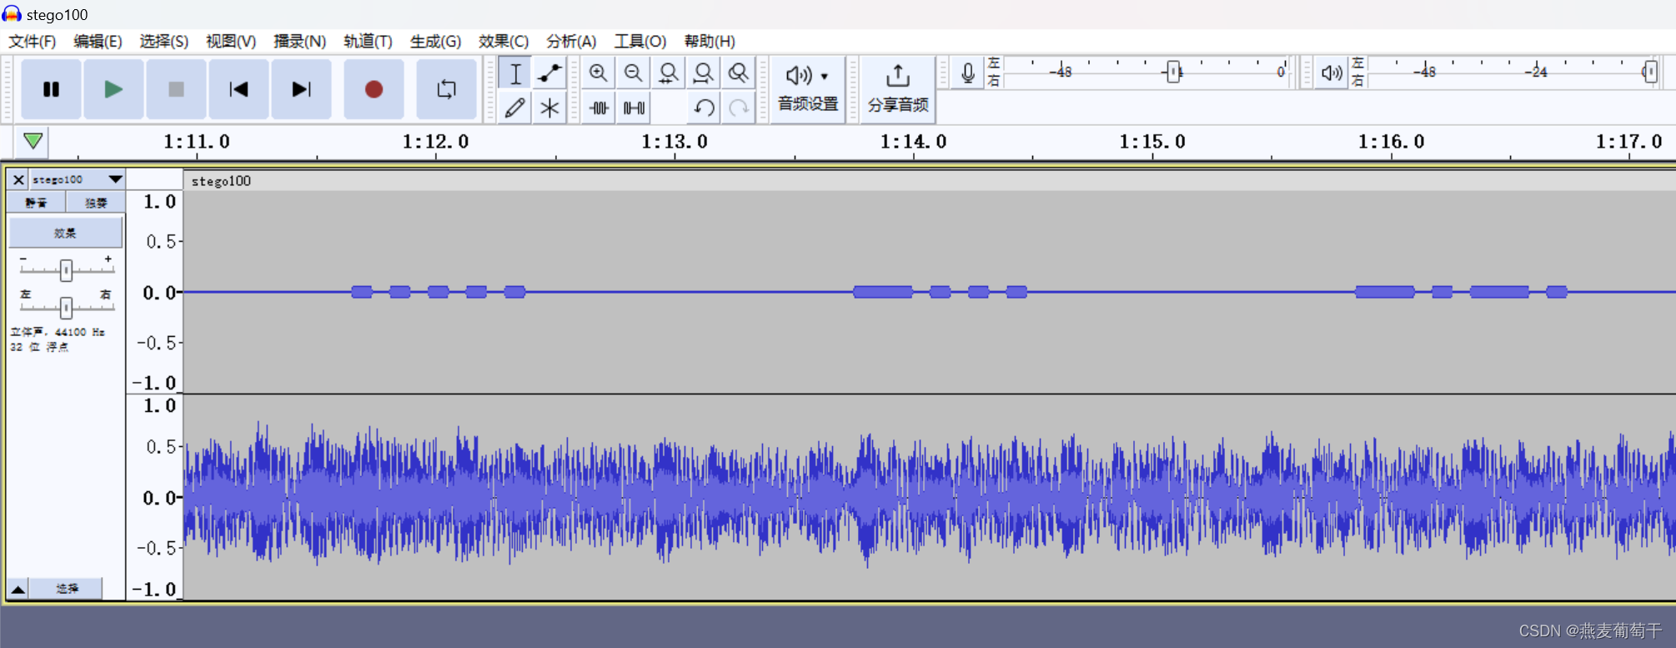Select the Envelope tool
1676x648 pixels.
(x=549, y=73)
